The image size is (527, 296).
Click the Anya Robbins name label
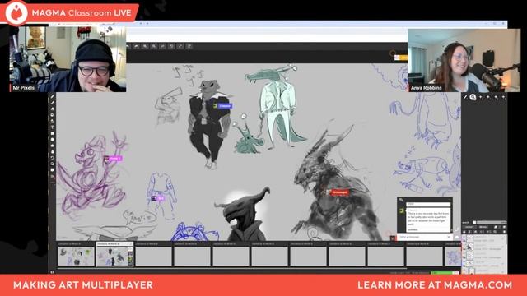426,88
